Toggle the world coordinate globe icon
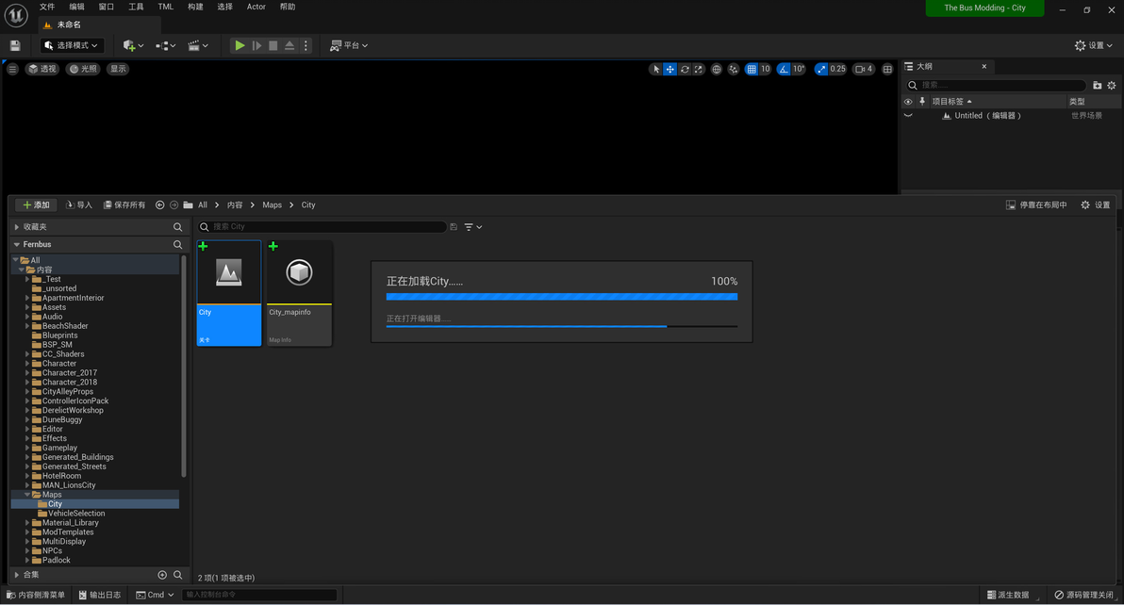The image size is (1124, 605). pyautogui.click(x=716, y=70)
